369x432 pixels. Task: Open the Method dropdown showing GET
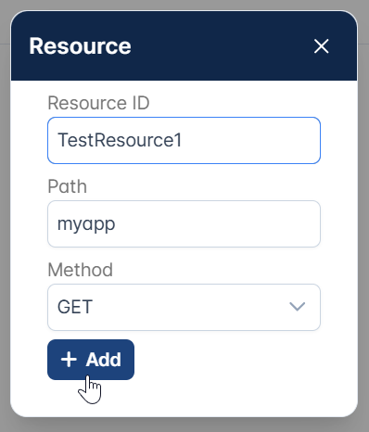(184, 307)
